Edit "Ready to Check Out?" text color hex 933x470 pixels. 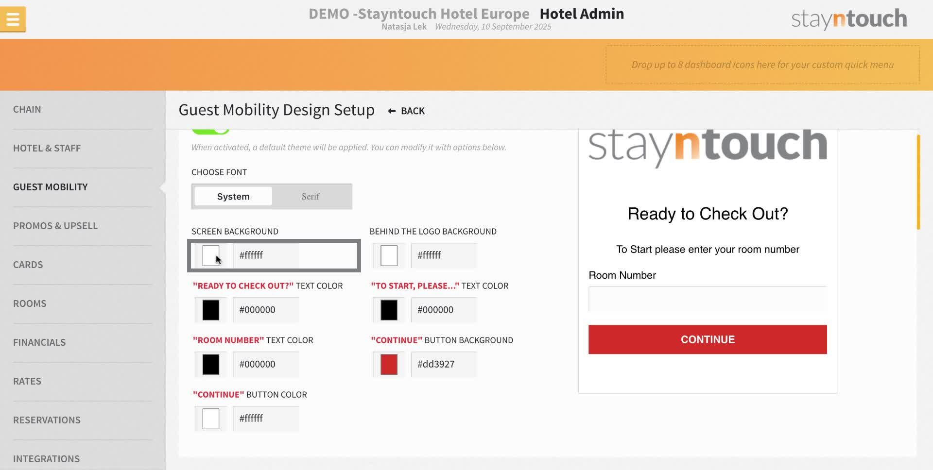(266, 310)
